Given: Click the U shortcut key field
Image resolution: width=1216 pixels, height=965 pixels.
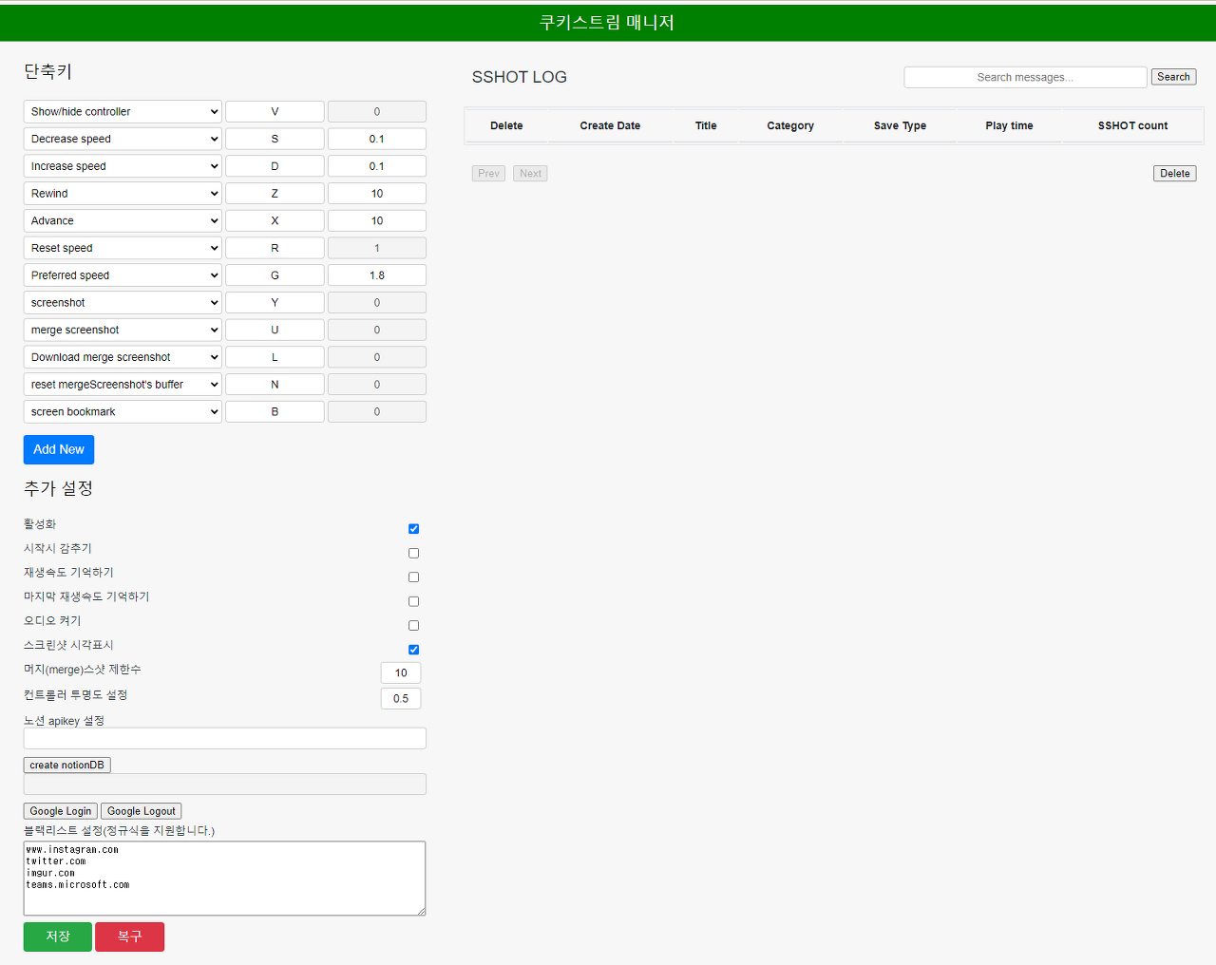Looking at the screenshot, I should [x=275, y=330].
